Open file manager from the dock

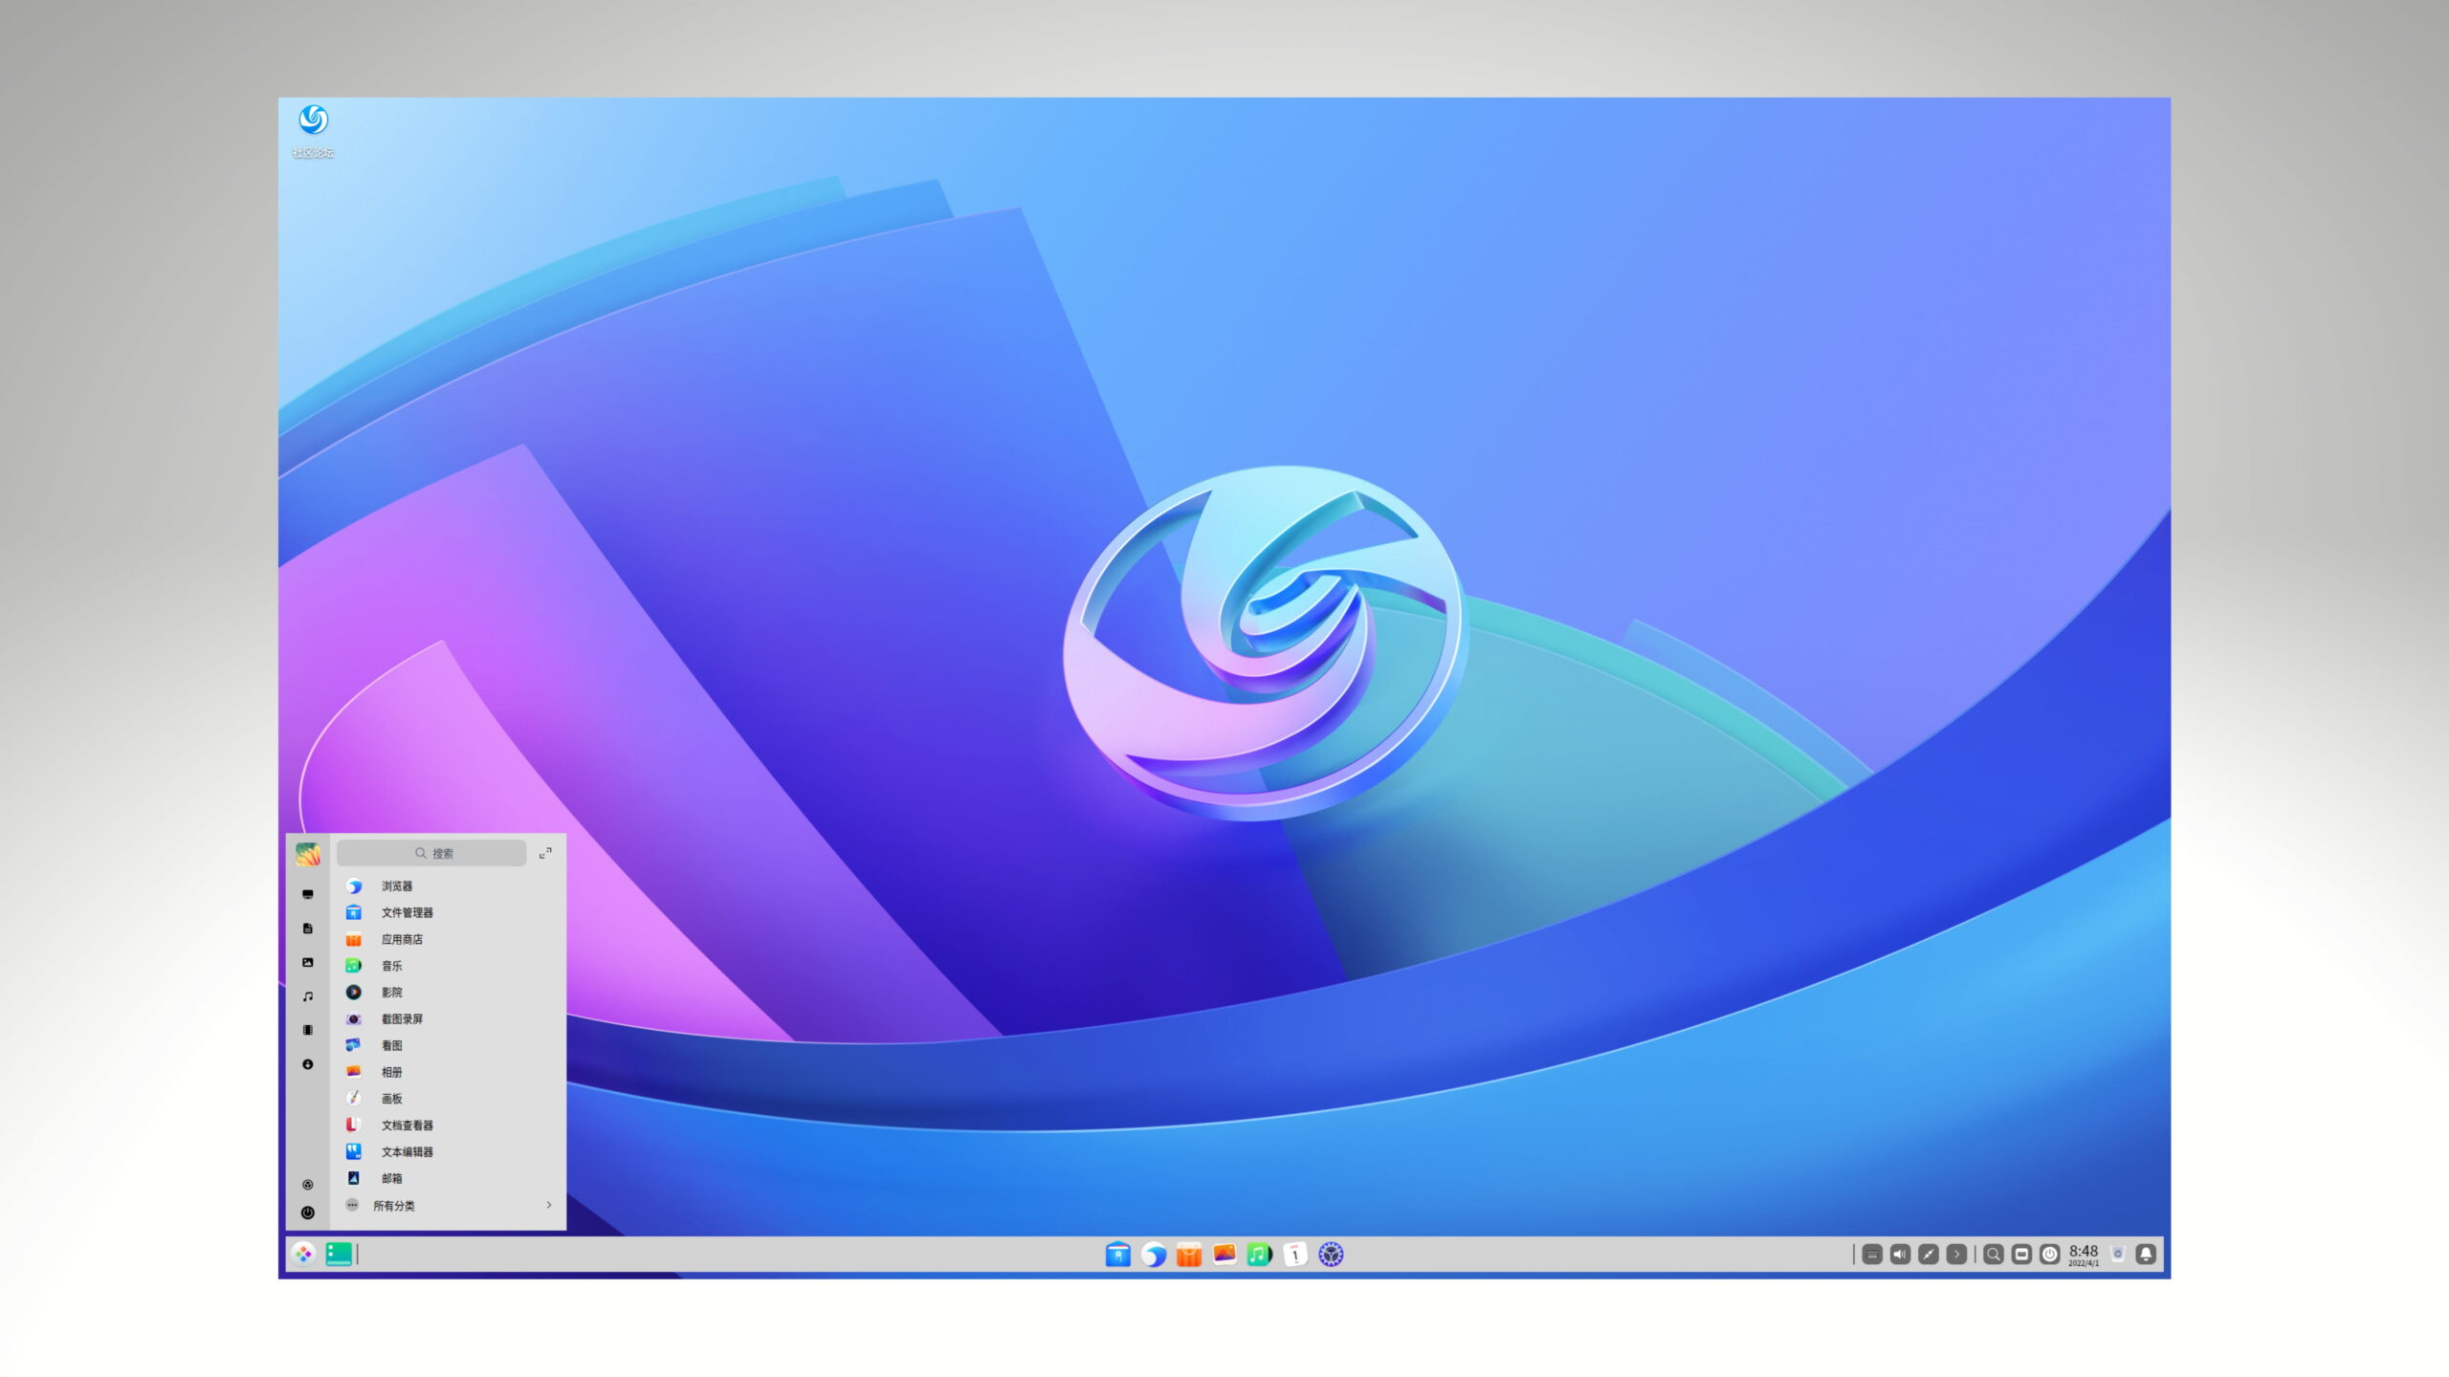pyautogui.click(x=1117, y=1254)
